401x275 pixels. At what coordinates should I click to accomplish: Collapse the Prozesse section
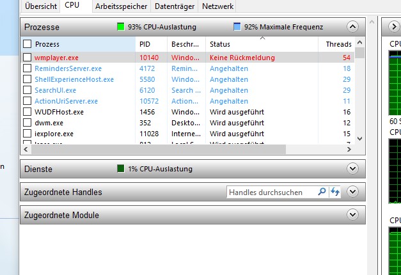click(352, 27)
